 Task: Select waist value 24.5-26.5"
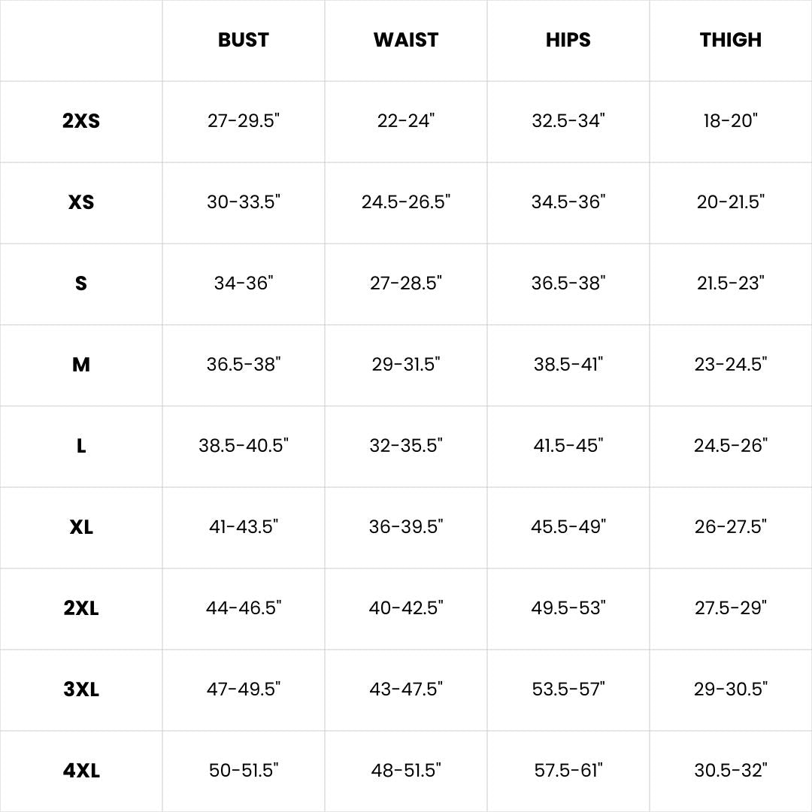[x=406, y=202]
